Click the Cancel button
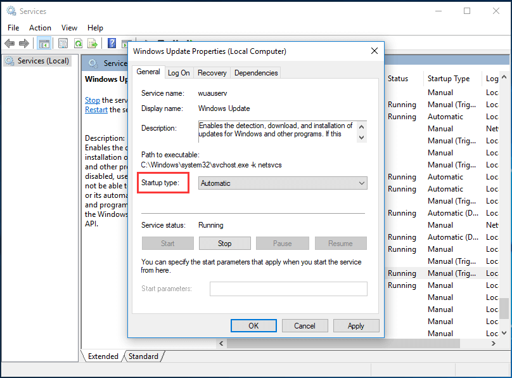The width and height of the screenshot is (512, 378). click(305, 326)
